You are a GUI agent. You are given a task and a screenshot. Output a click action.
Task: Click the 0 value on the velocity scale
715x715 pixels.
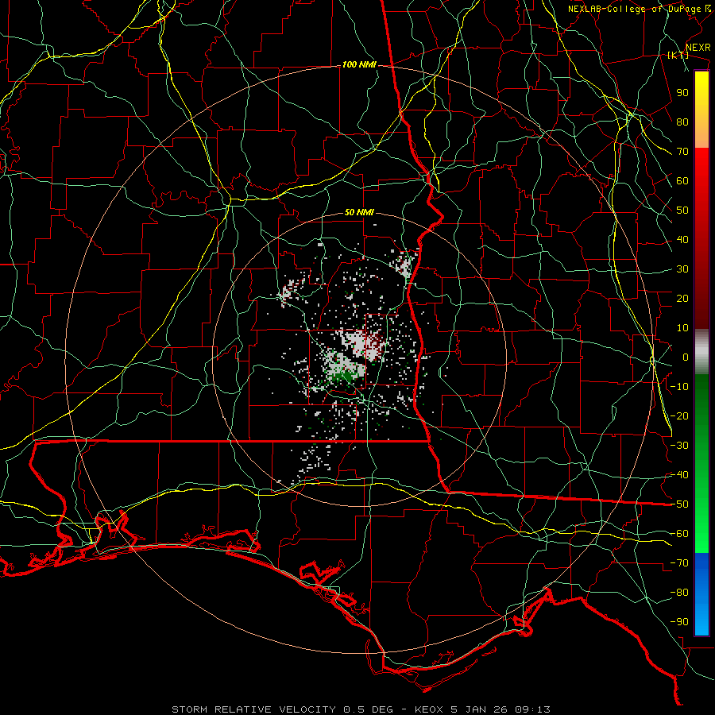(686, 357)
